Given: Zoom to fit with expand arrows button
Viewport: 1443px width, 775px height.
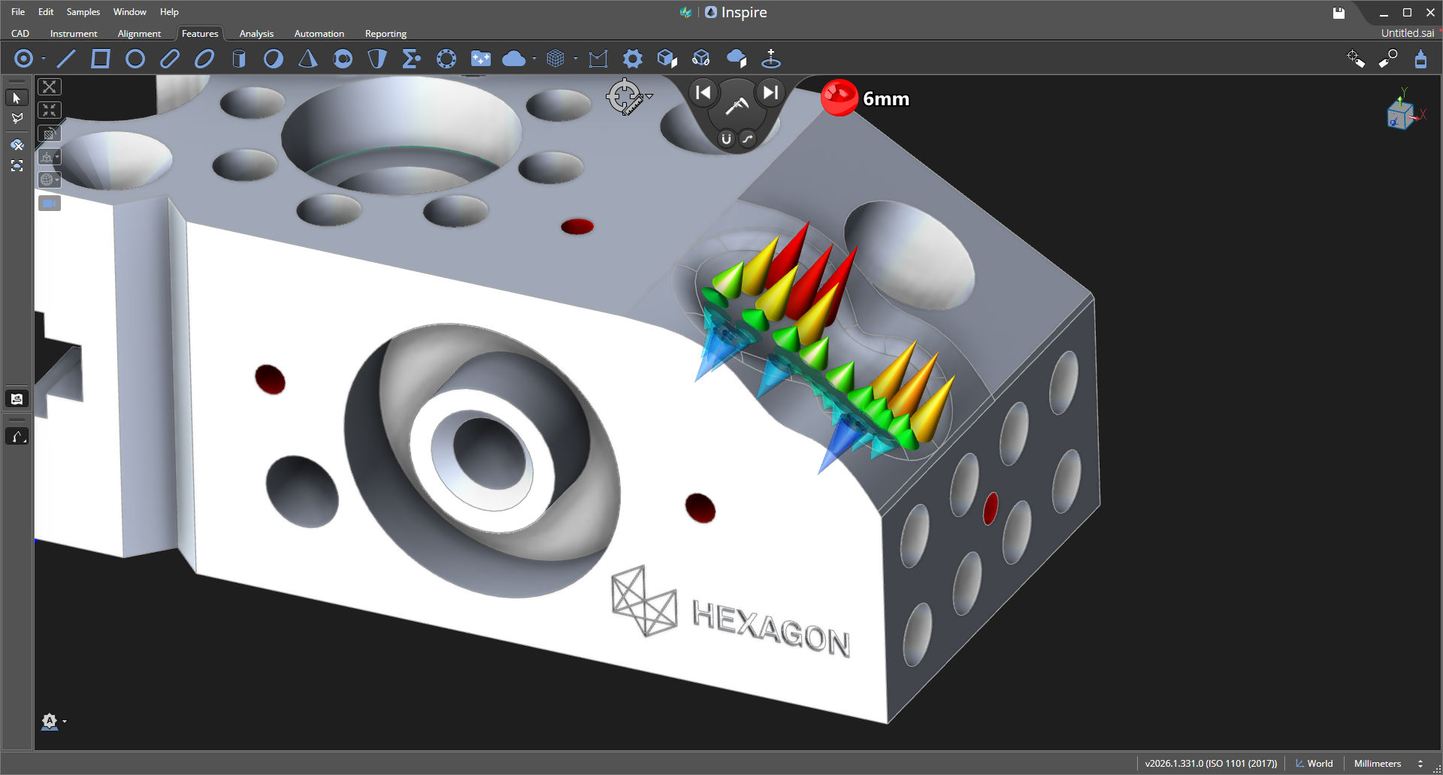Looking at the screenshot, I should (50, 87).
